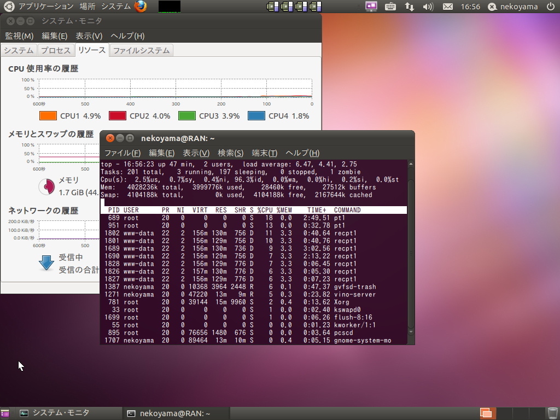
Task: Open the Trash in the bottom panel
Action: point(552,413)
